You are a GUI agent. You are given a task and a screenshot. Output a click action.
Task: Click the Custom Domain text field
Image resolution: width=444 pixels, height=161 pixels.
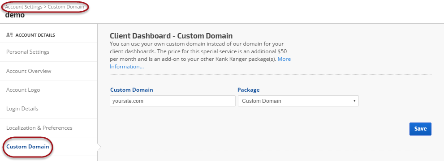pos(172,101)
